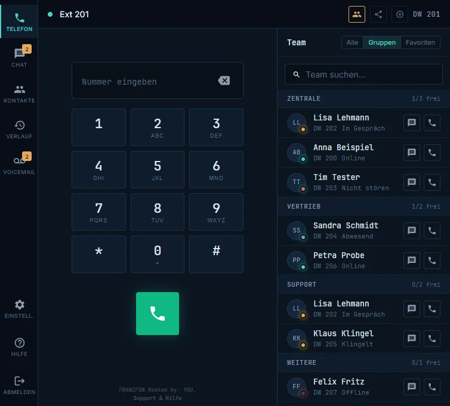
Task: Switch team filter to Alle
Action: [352, 42]
